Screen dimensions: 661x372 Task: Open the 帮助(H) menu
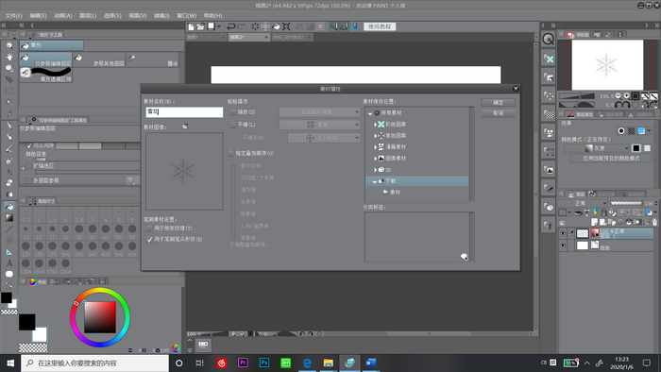pos(212,16)
